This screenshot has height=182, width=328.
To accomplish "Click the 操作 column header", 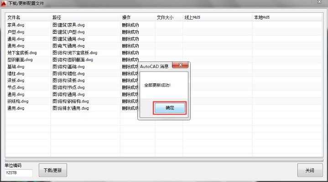I will [x=138, y=18].
